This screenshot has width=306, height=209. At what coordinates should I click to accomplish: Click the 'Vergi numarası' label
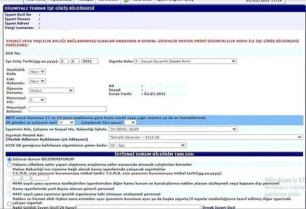(x=19, y=28)
